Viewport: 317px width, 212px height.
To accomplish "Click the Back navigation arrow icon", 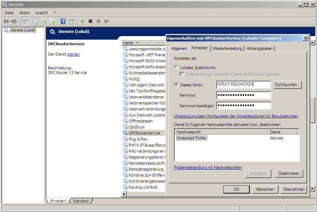I will point(6,21).
